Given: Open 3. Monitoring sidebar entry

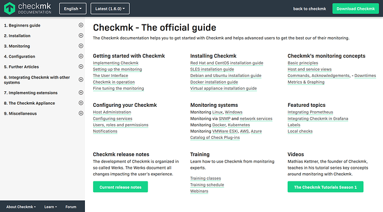Looking at the screenshot, I should (x=17, y=46).
